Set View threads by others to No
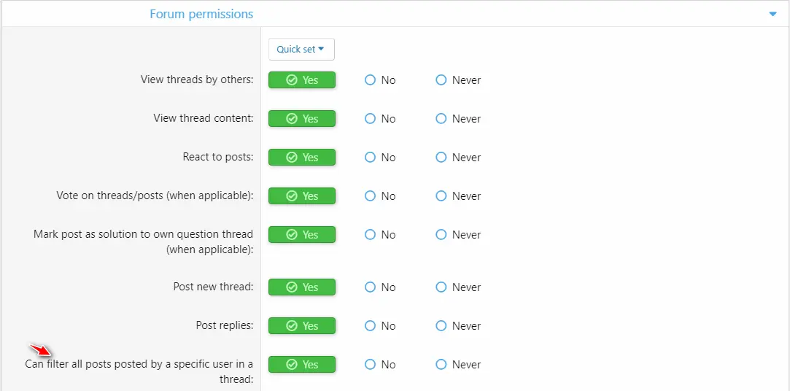The height and width of the screenshot is (391, 790). click(380, 80)
